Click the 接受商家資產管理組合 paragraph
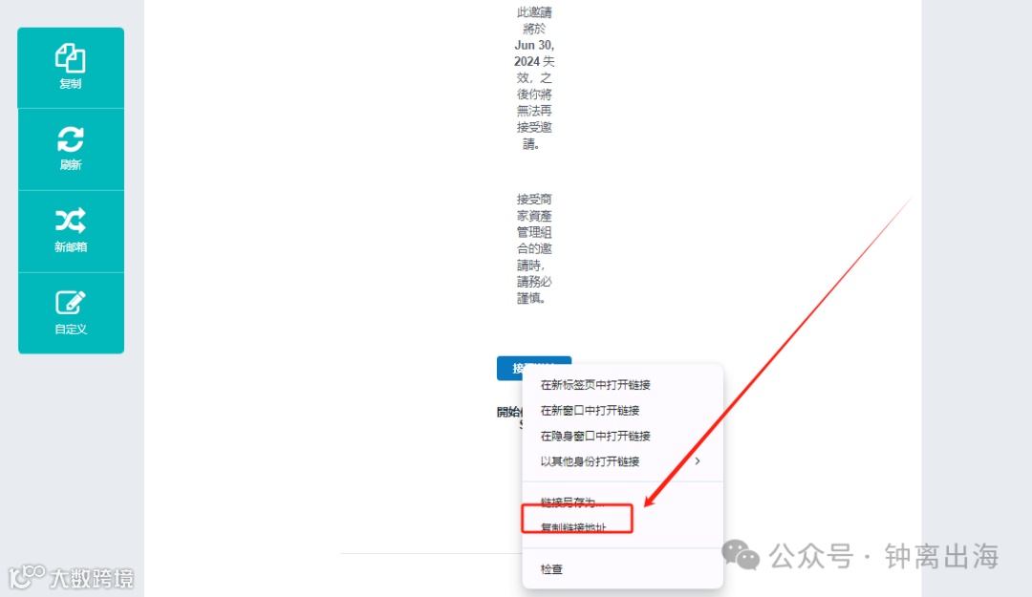The height and width of the screenshot is (597, 1032). click(x=534, y=248)
